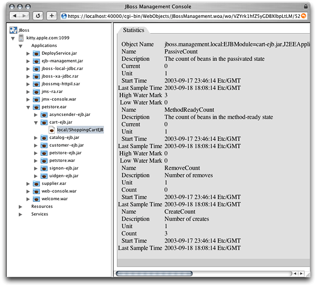Click the jms-ra.rar module icon

tap(36, 91)
